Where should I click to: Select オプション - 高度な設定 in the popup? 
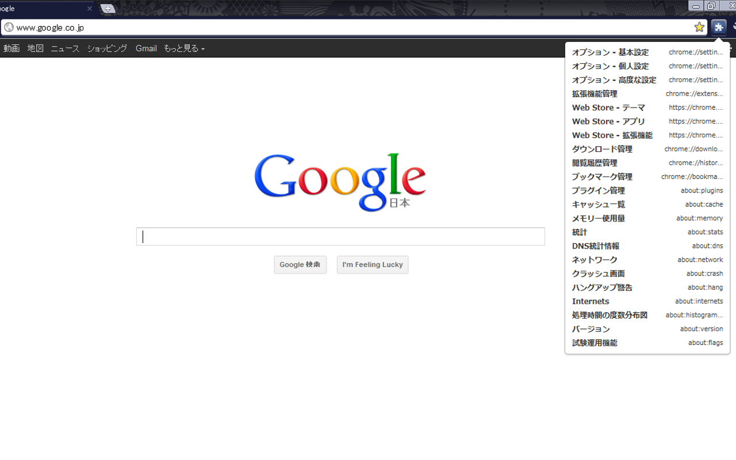click(x=647, y=80)
